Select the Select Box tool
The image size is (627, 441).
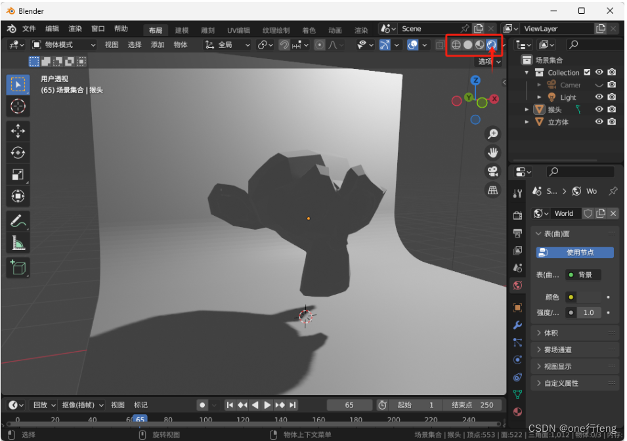point(18,85)
